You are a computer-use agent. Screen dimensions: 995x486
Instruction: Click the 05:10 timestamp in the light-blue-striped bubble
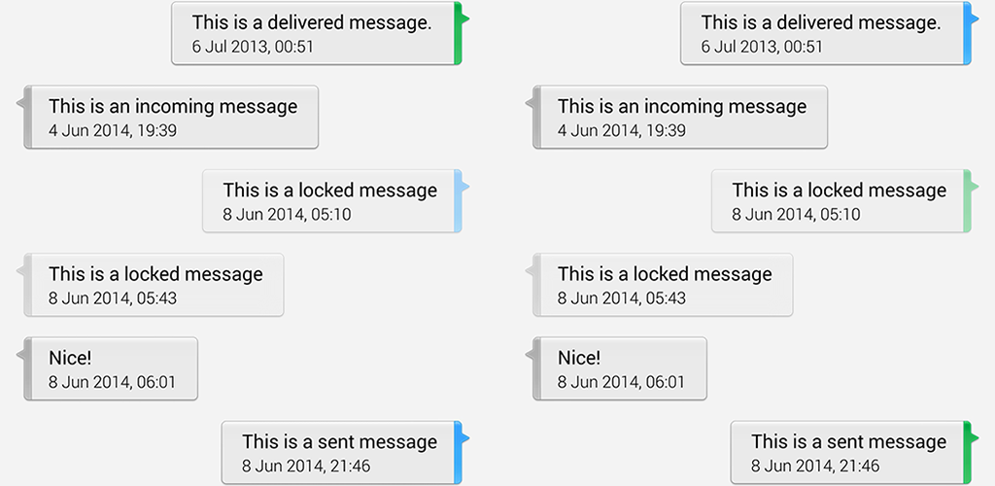[x=287, y=215]
